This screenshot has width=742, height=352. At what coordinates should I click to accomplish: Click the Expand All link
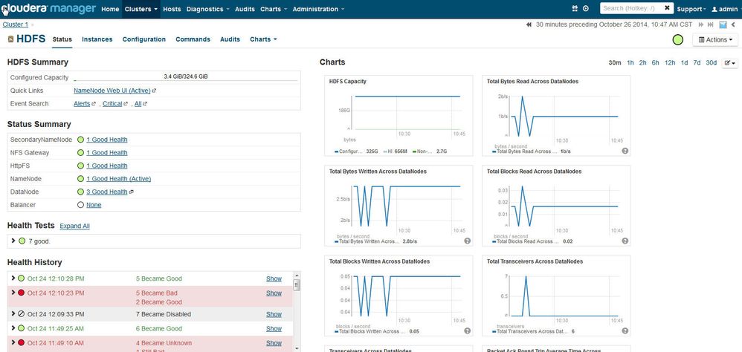coord(74,226)
